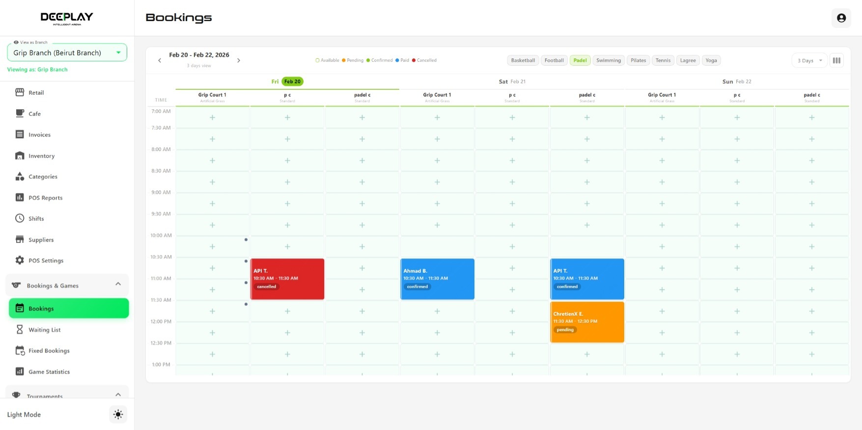Image resolution: width=862 pixels, height=430 pixels.
Task: Go to previous date range arrow
Action: click(160, 60)
